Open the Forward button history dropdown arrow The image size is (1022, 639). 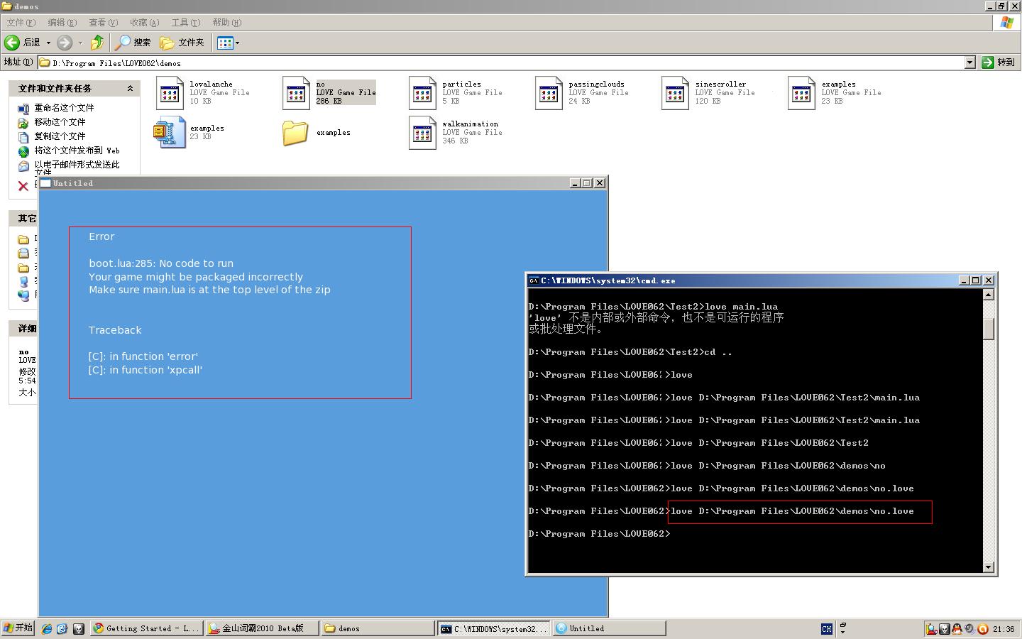(80, 43)
